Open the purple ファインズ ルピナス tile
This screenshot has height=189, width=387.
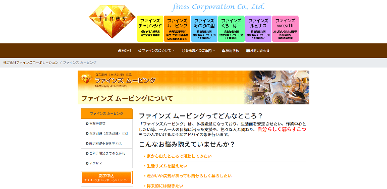(x=258, y=29)
